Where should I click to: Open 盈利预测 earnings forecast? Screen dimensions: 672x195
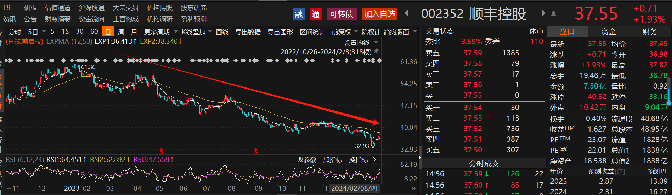194,19
